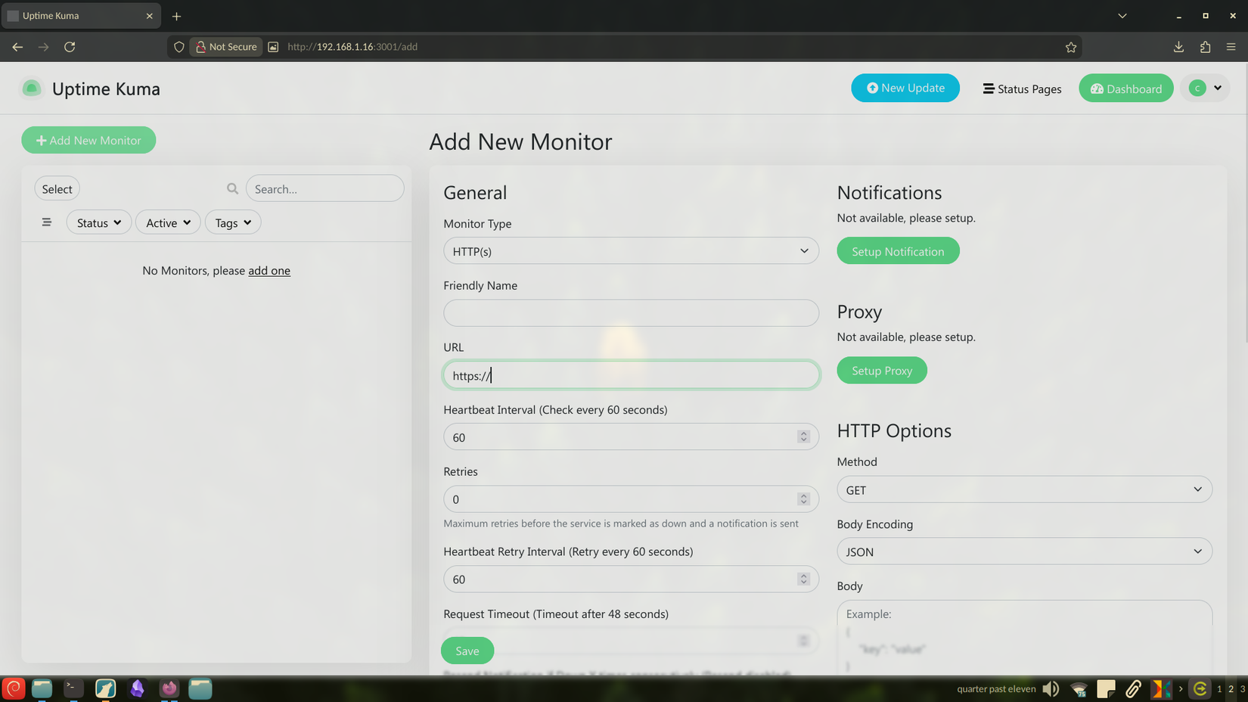Switch to Firefox from the taskbar
This screenshot has height=702, width=1248.
coord(169,688)
